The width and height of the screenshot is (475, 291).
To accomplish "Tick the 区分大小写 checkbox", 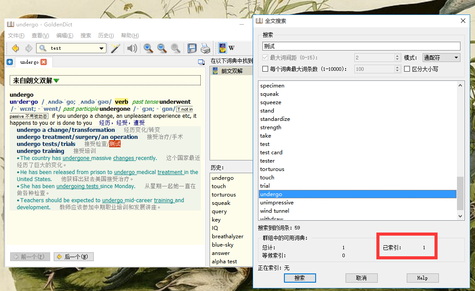I will click(407, 69).
